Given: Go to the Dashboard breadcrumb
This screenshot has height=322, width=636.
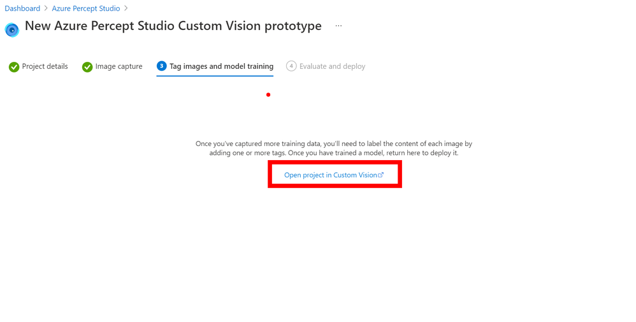Looking at the screenshot, I should [x=22, y=8].
